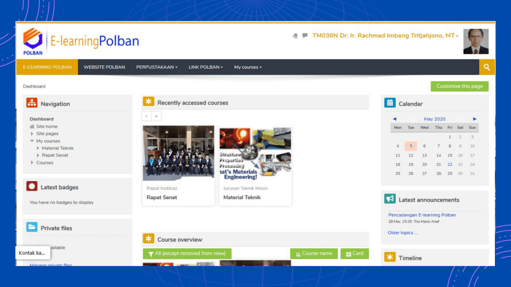The width and height of the screenshot is (511, 287).
Task: Open the Pencadangan E-learning Polban announcement
Action: (x=422, y=215)
